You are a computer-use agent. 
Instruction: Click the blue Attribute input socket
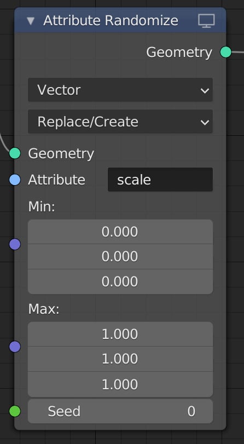15,180
